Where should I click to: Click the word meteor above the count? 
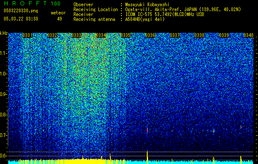(58, 13)
